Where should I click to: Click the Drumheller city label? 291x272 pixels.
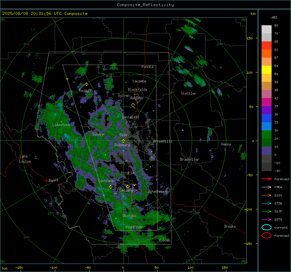pos(189,159)
